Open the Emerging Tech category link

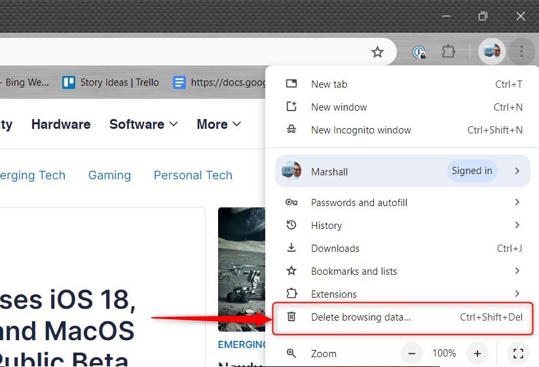click(33, 175)
